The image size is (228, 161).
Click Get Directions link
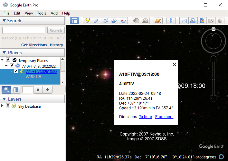point(34,45)
